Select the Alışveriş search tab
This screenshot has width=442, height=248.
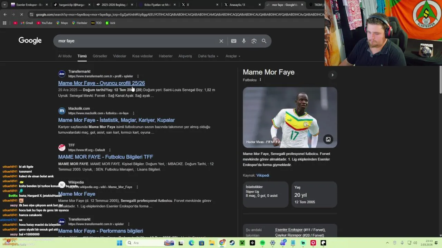pyautogui.click(x=185, y=56)
